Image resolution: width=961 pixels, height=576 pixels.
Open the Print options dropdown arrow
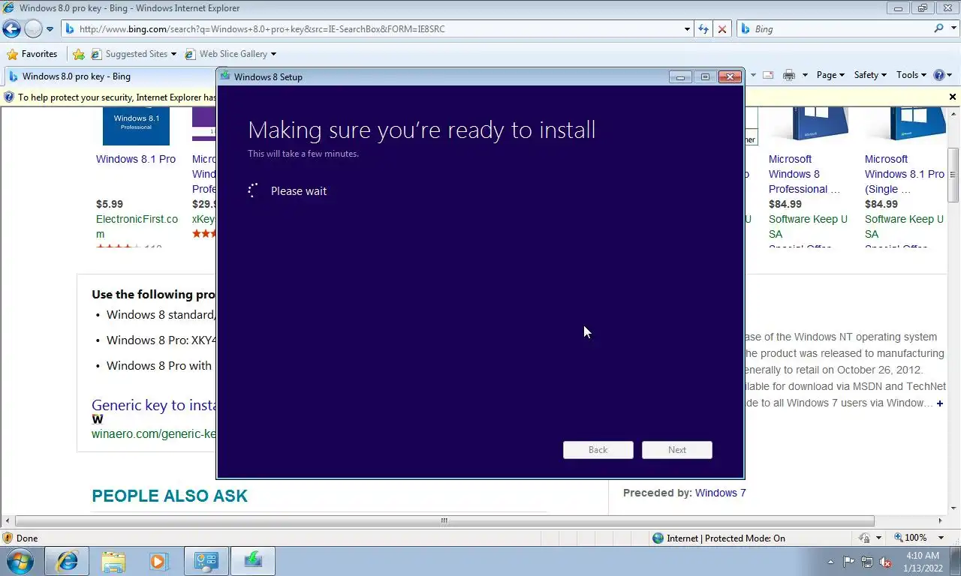pyautogui.click(x=805, y=75)
